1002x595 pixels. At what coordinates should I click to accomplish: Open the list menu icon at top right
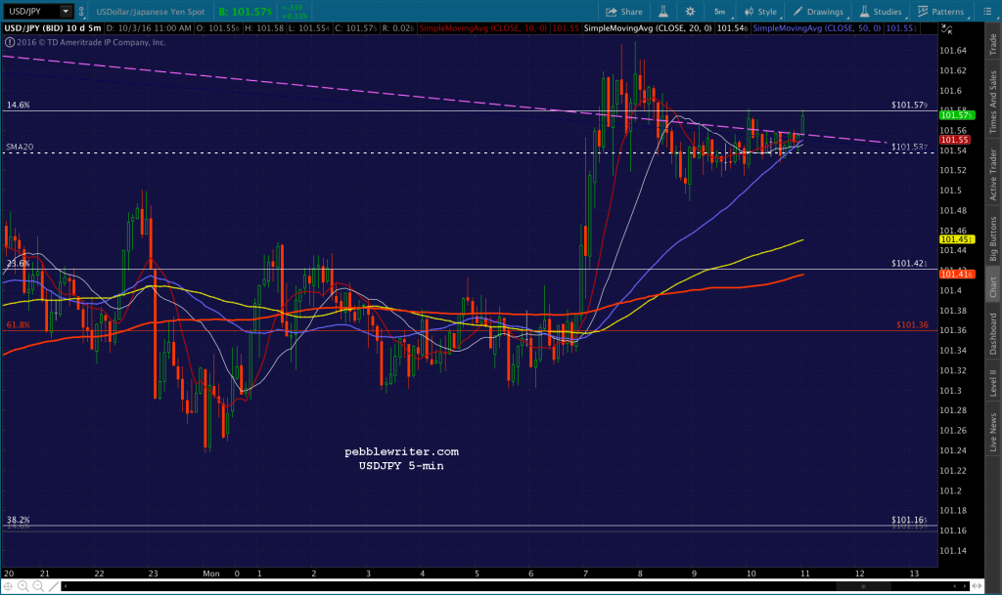pyautogui.click(x=987, y=12)
